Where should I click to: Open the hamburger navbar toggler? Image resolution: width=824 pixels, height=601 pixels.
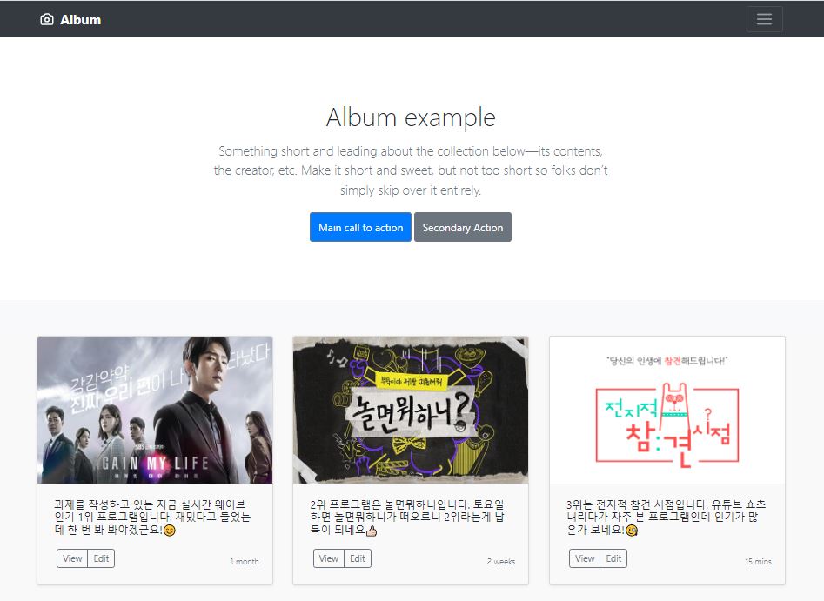pyautogui.click(x=764, y=19)
